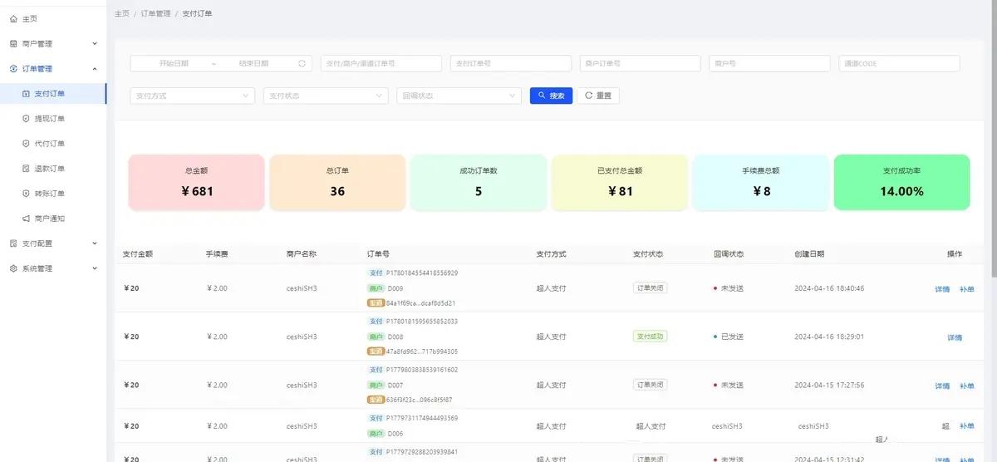Expand the 系统管理 submenu chevron
This screenshot has height=462, width=997.
94,268
